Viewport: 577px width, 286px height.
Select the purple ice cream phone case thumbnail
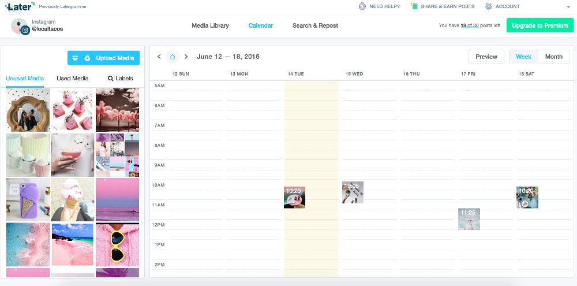click(x=28, y=200)
